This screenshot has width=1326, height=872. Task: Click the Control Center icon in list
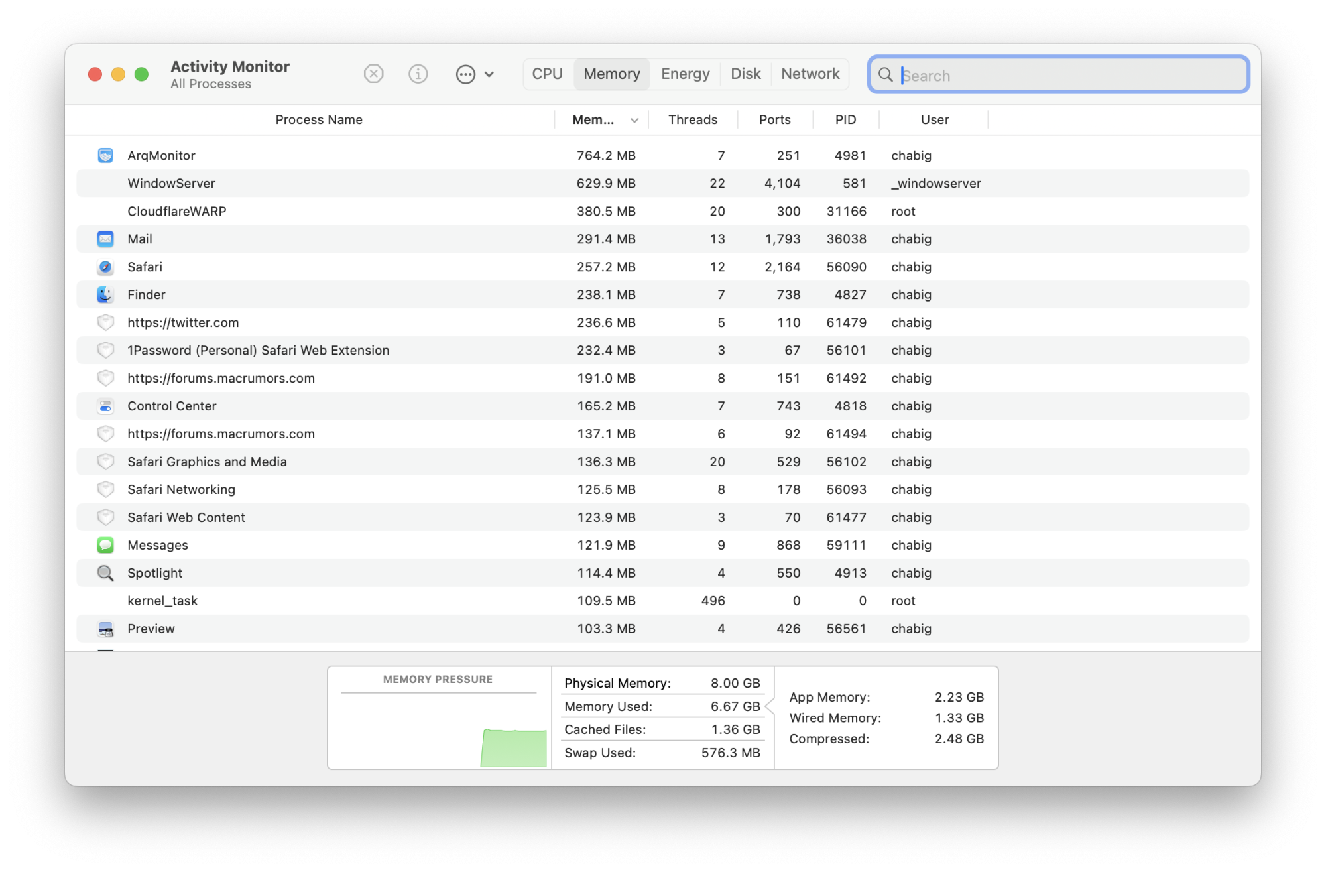[x=105, y=406]
